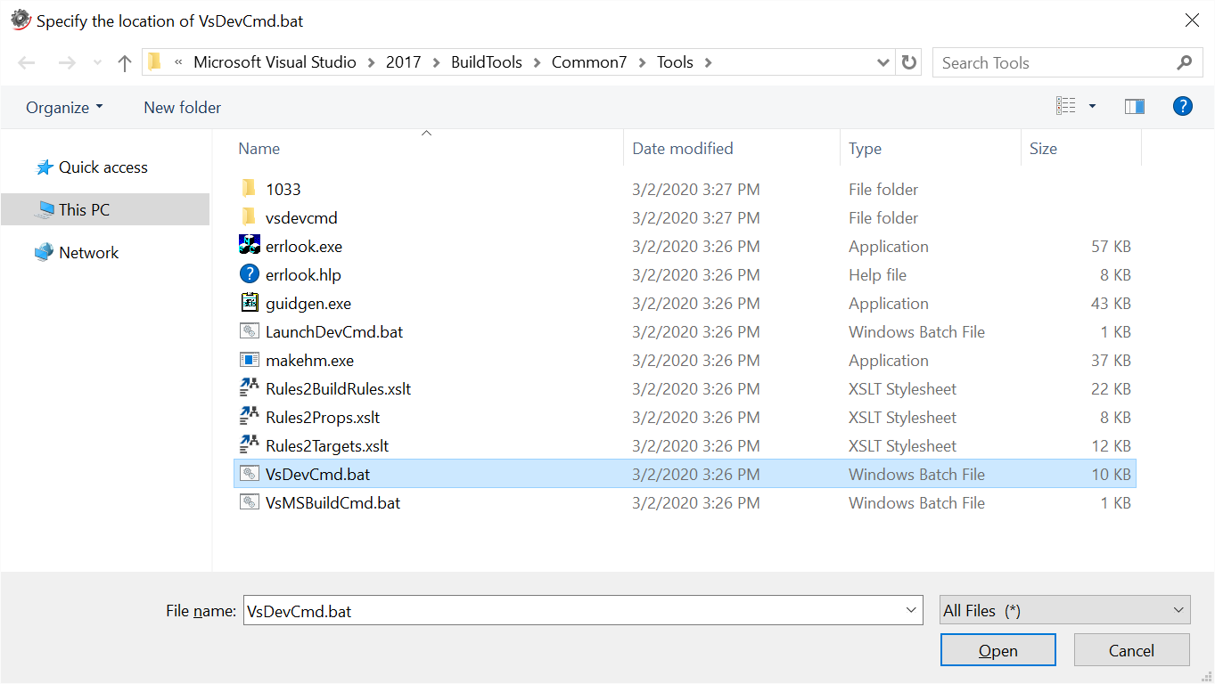Click the Back navigation arrow
The image size is (1215, 684).
click(27, 62)
